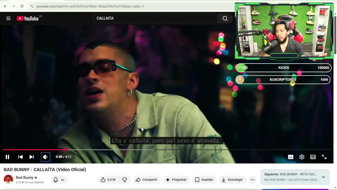337x190 pixels.
Task: Open player settings gear
Action: [302, 157]
